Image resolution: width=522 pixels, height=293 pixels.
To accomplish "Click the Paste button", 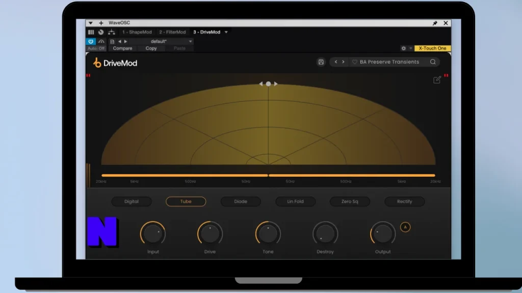I will click(179, 48).
